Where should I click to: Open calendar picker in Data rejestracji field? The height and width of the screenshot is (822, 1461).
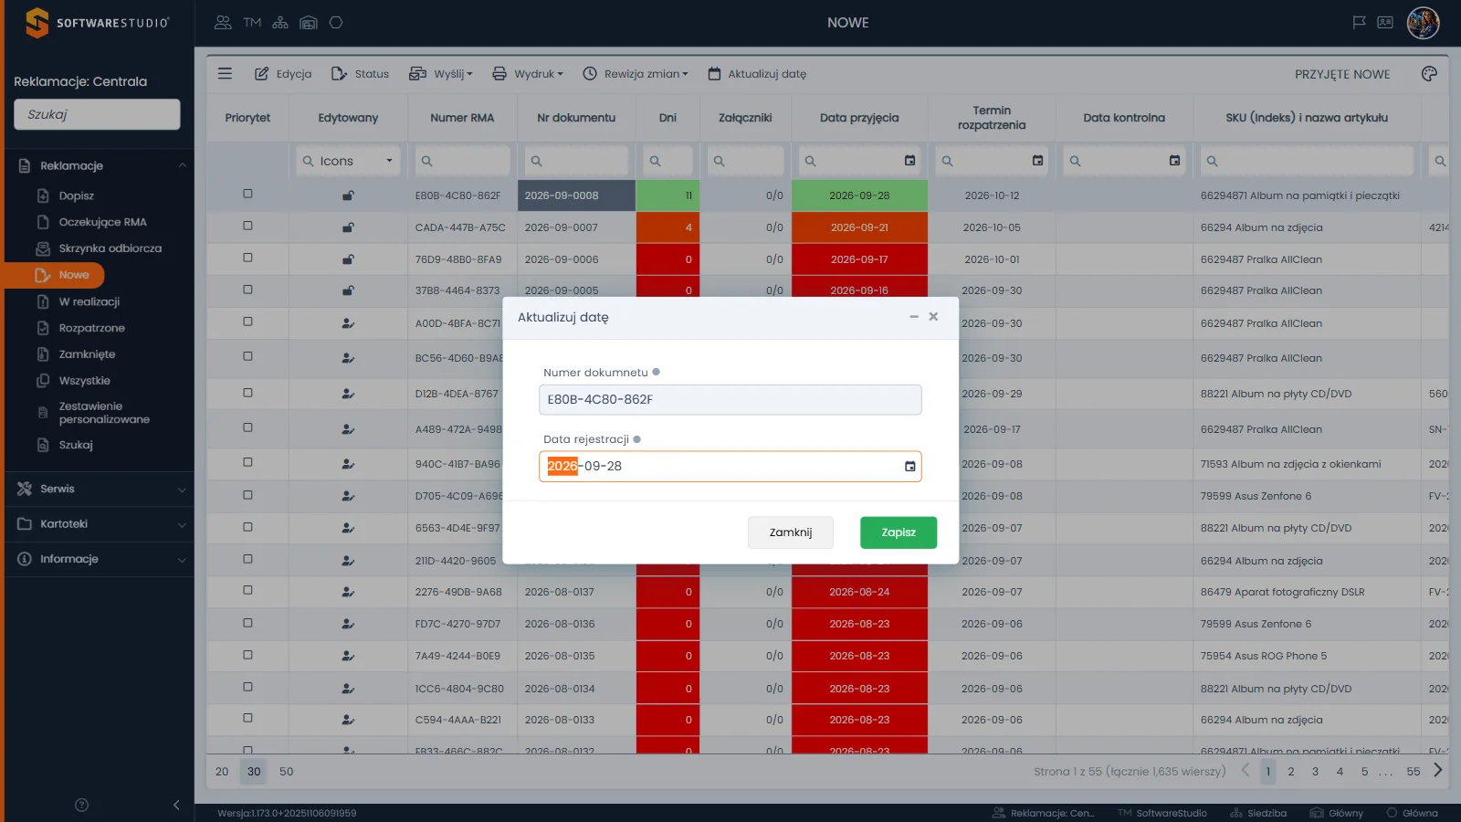(x=909, y=467)
